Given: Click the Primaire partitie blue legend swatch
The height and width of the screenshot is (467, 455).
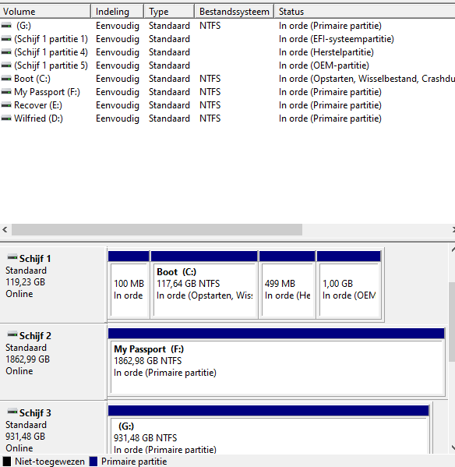Looking at the screenshot, I should (93, 462).
